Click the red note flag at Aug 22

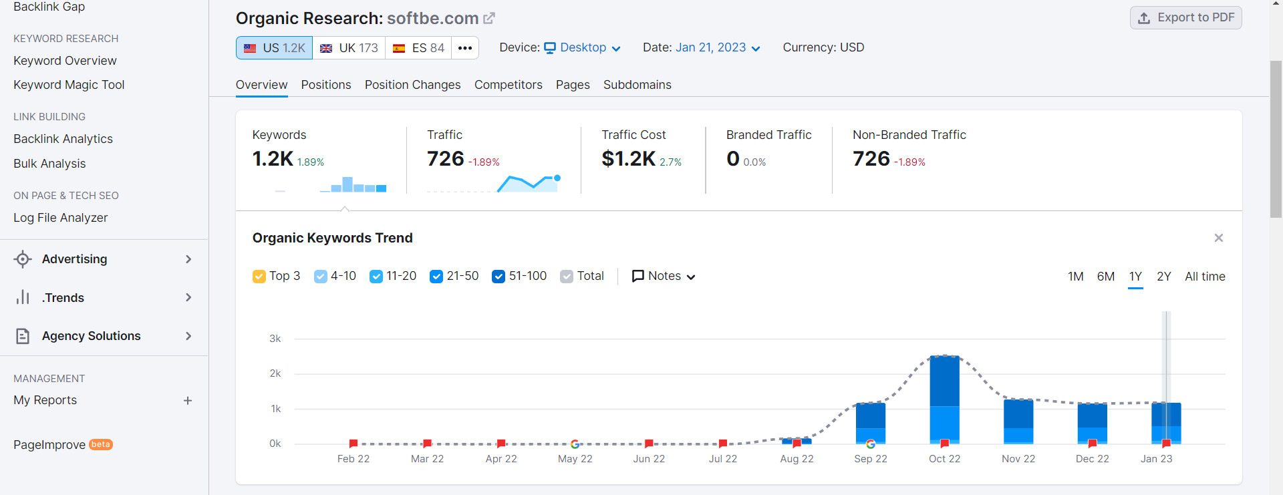pyautogui.click(x=797, y=444)
